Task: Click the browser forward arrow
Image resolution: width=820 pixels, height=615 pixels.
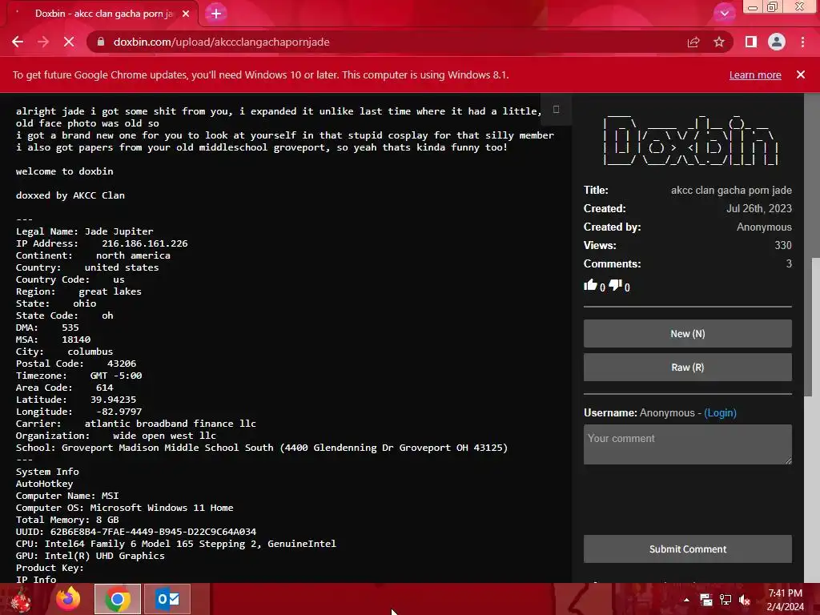Action: tap(43, 42)
